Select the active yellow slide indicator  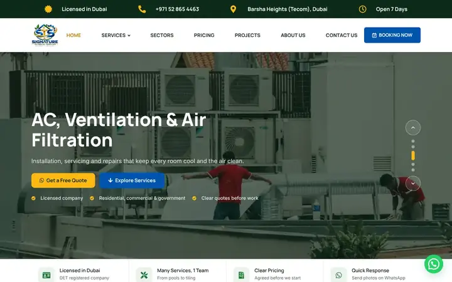(413, 155)
